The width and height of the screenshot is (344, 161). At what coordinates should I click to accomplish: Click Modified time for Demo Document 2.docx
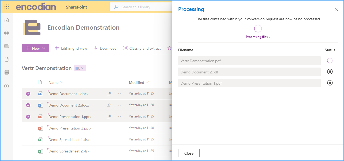[x=141, y=105]
